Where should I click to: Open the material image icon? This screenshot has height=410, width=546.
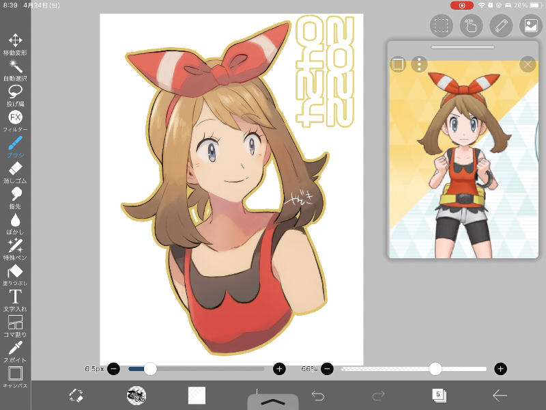(531, 25)
